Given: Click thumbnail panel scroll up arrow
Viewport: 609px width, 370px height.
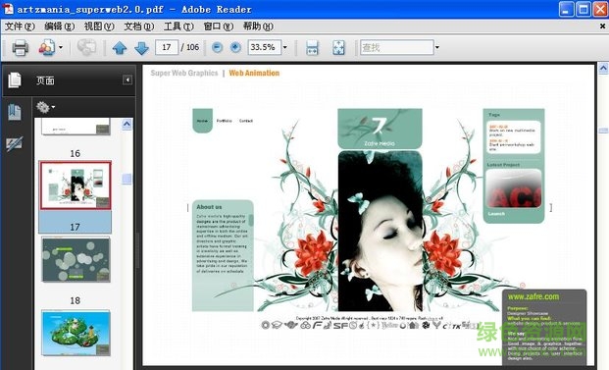Looking at the screenshot, I should click(x=127, y=125).
